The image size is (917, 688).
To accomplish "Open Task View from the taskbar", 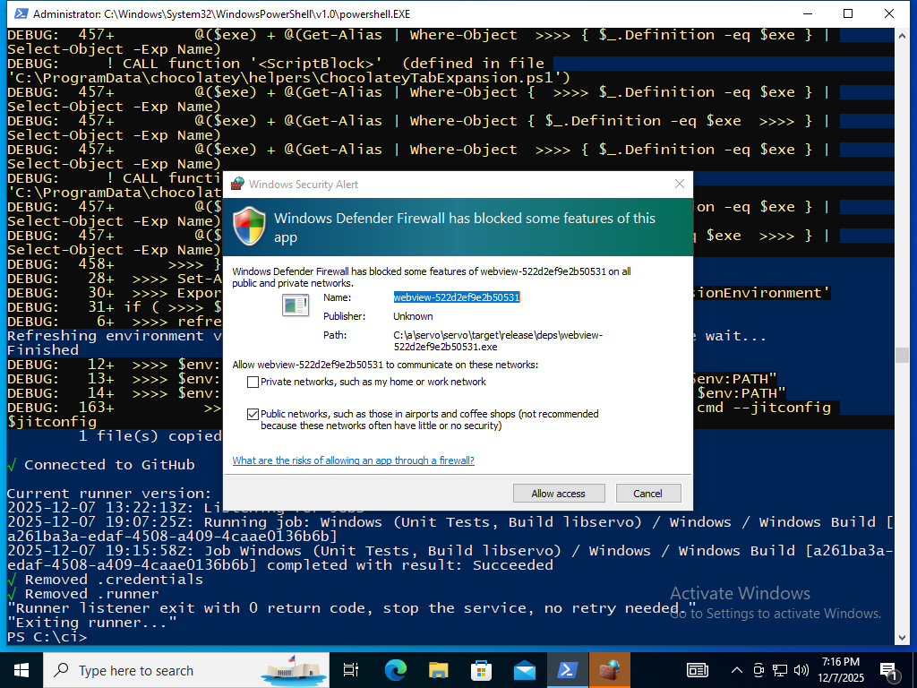I will (351, 670).
